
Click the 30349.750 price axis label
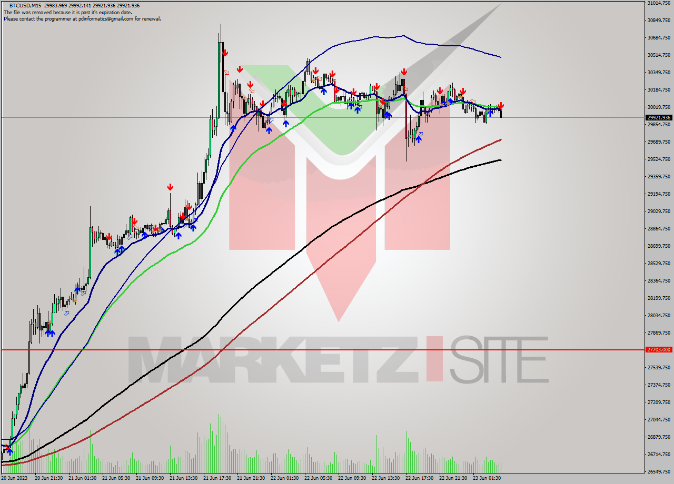(659, 73)
